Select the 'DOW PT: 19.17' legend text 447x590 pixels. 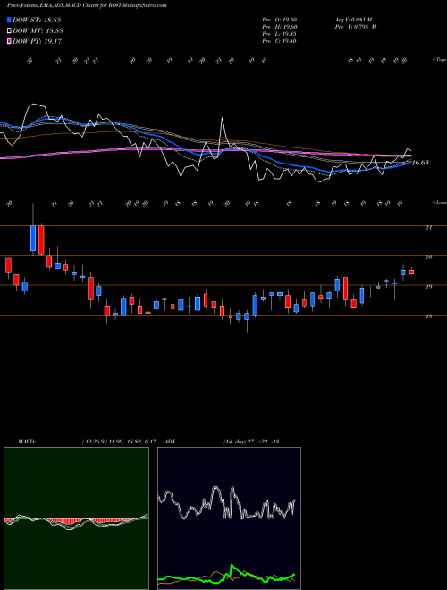[38, 41]
